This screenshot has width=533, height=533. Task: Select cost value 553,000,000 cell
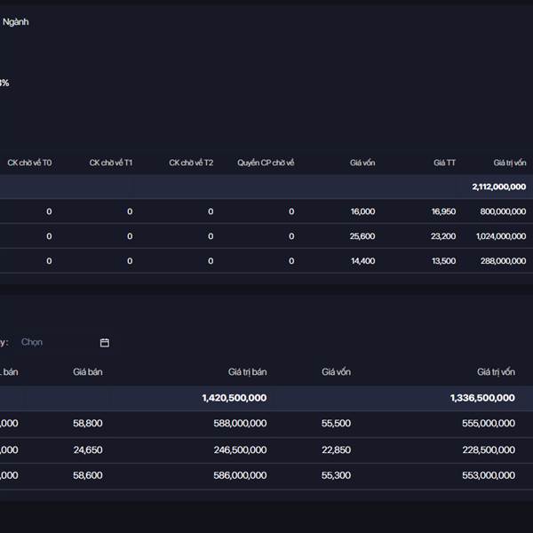pos(489,475)
